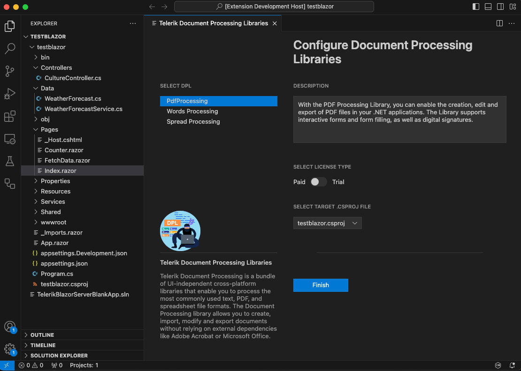This screenshot has width=521, height=371.
Task: Collapse the TESTBLAZOR root section
Action: [x=83, y=37]
